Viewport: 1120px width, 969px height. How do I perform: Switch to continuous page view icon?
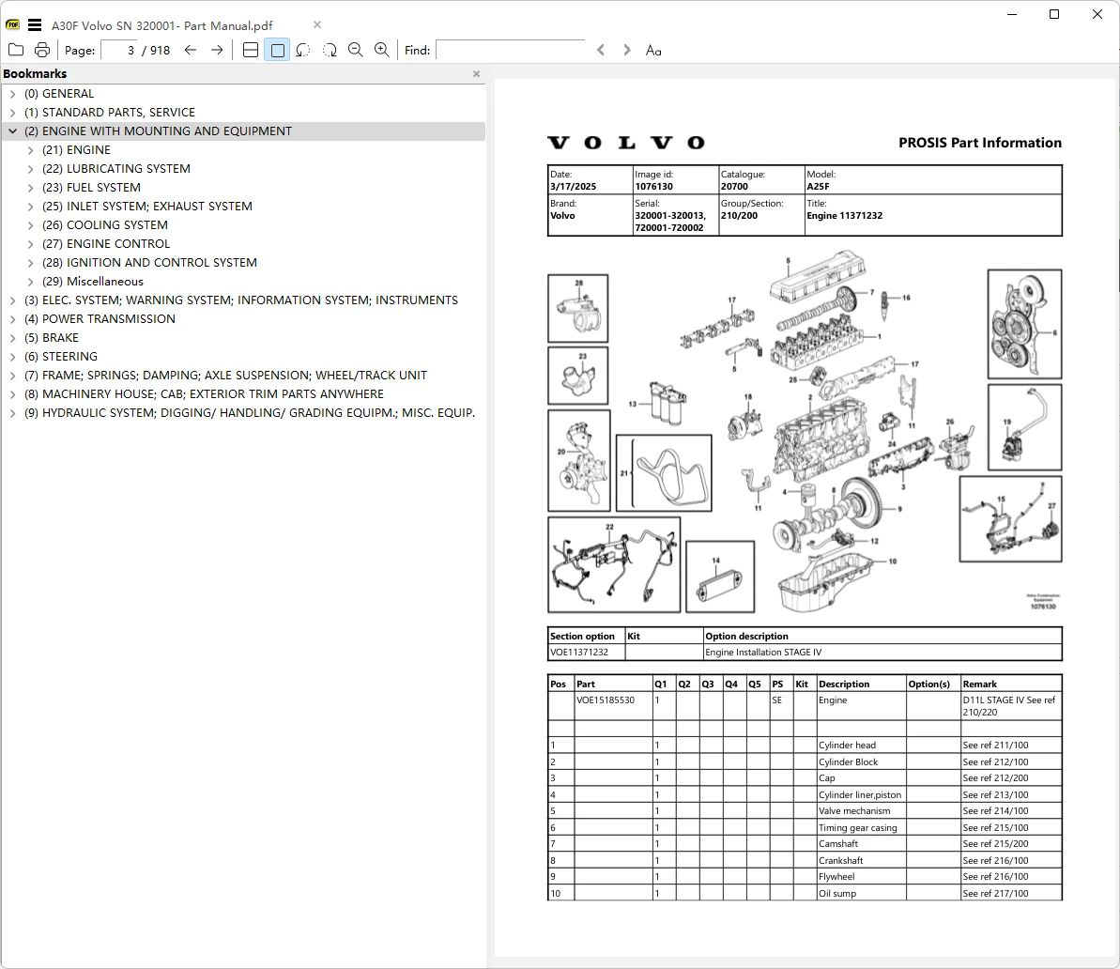tap(251, 50)
